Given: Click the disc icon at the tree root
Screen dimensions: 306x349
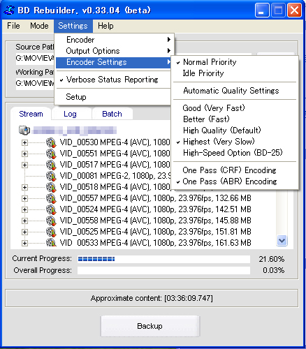Looking at the screenshot, I should coord(24,131).
